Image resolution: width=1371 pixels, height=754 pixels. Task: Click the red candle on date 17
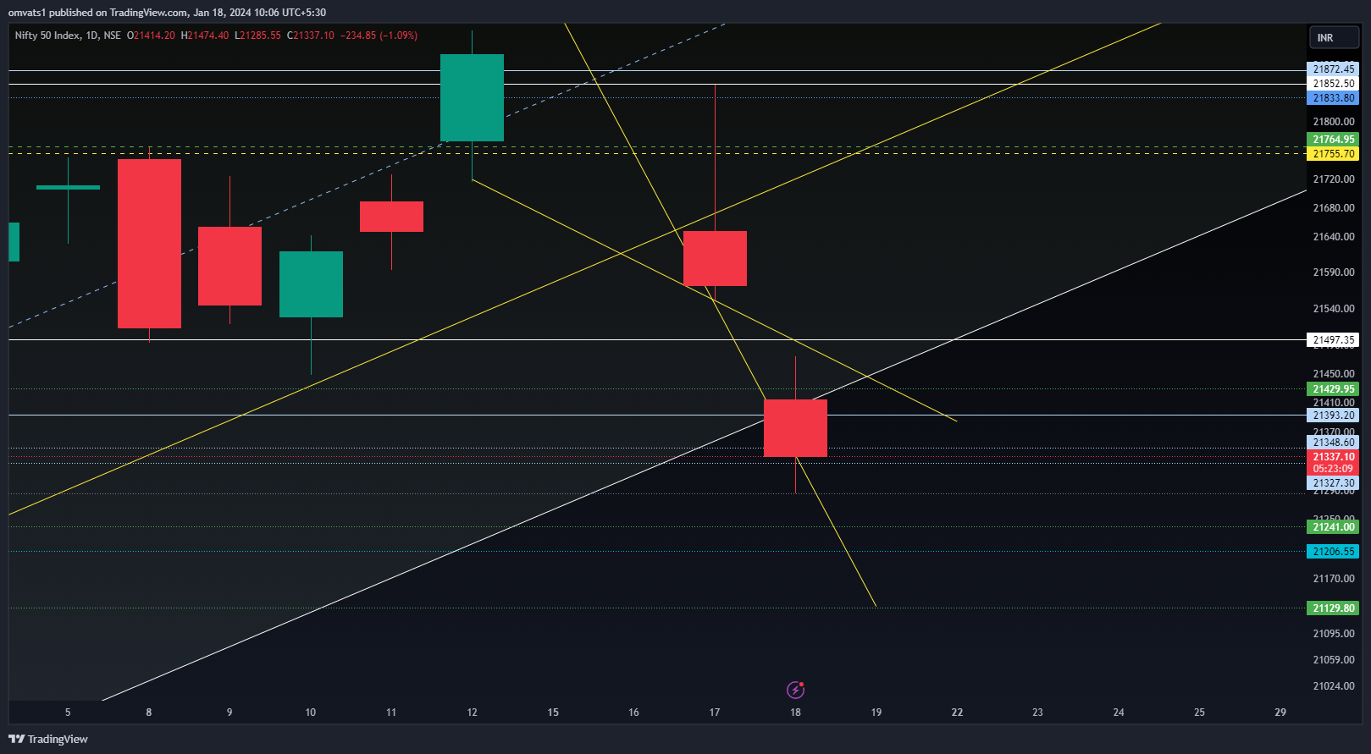715,258
